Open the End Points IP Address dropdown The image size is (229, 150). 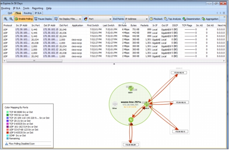(137, 19)
